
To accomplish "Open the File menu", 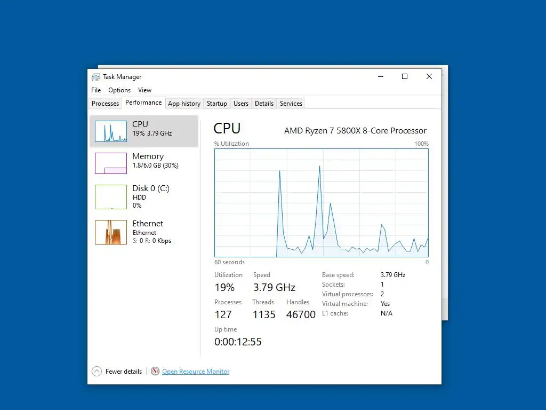I will [96, 90].
